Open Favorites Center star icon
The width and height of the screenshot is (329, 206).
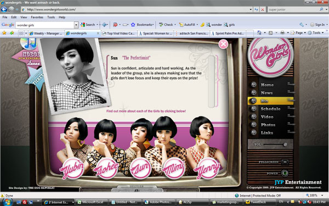[4, 33]
